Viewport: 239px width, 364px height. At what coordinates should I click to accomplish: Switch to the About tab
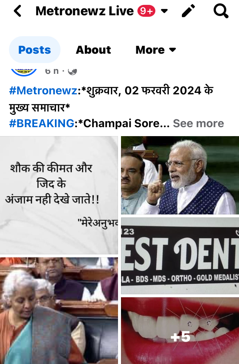[x=93, y=50]
